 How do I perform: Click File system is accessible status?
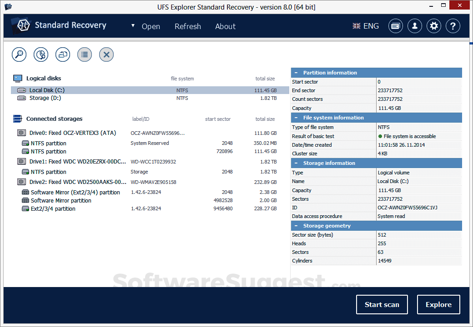(407, 136)
